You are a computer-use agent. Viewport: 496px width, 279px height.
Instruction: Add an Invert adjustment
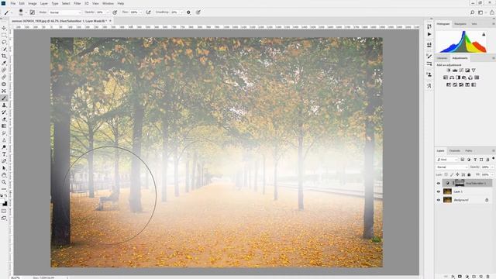[x=449, y=84]
